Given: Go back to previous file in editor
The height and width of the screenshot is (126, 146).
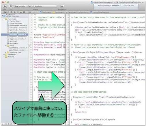Looking at the screenshot, I should 34,12.
